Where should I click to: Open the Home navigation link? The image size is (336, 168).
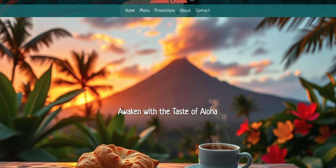point(130,10)
